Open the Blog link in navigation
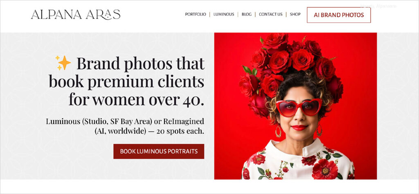Viewport: 419px width, 194px height. pyautogui.click(x=246, y=14)
